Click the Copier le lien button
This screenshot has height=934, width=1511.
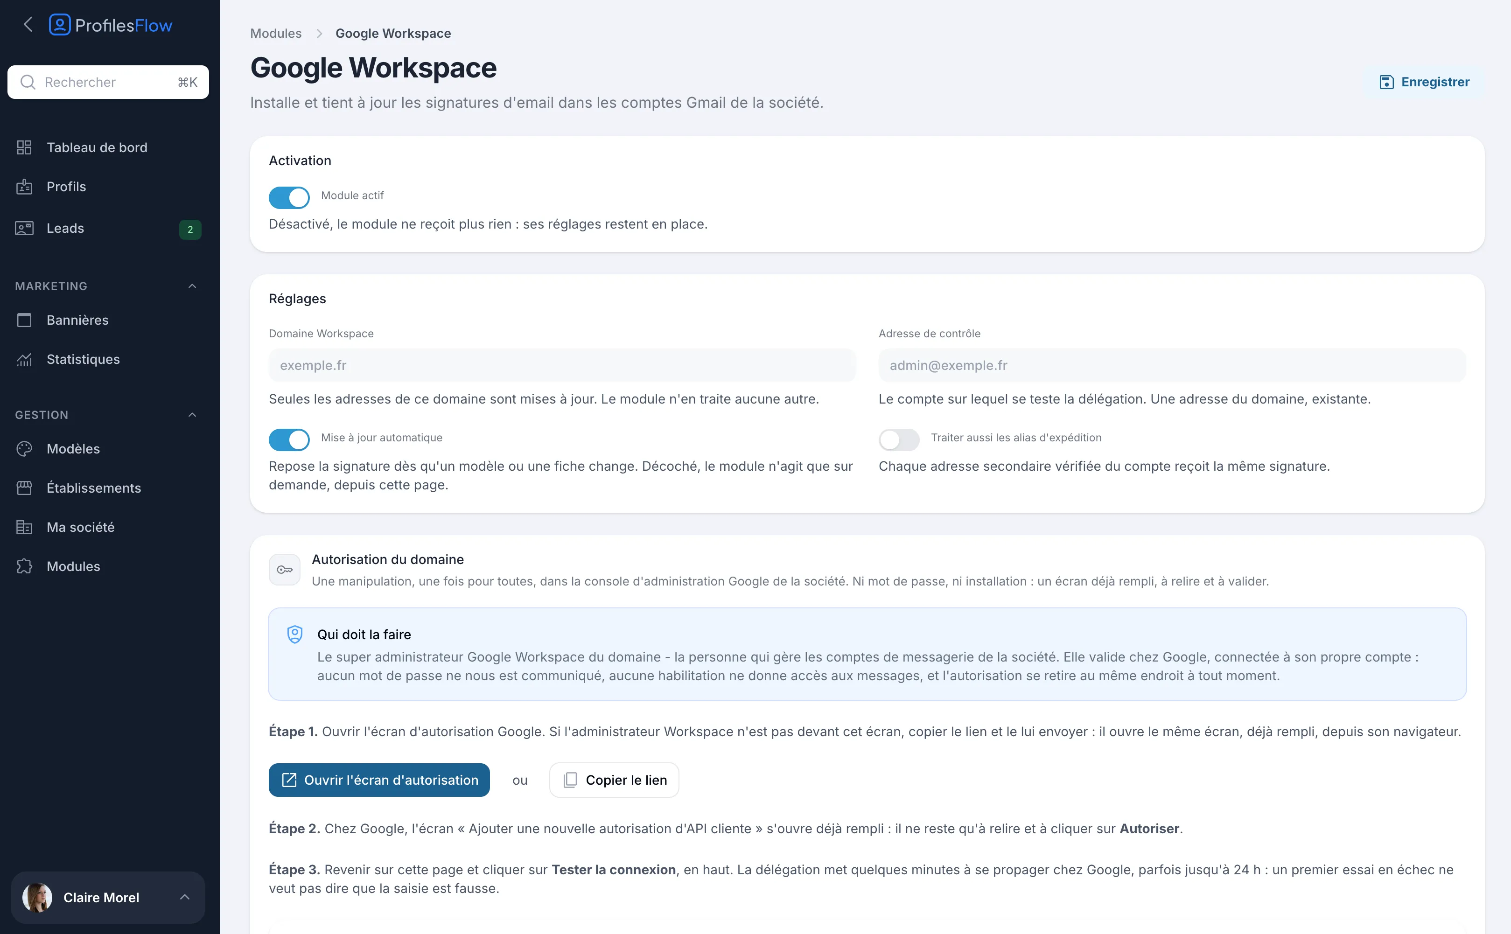(x=614, y=780)
